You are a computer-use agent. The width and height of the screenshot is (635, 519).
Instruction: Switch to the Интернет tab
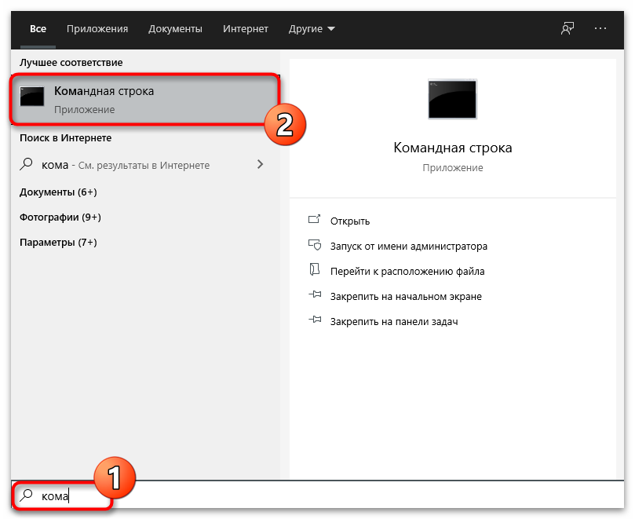pos(245,29)
